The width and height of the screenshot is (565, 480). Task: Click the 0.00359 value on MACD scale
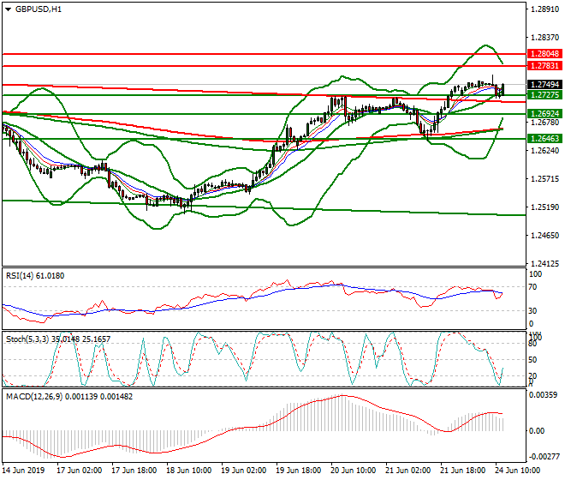[544, 395]
